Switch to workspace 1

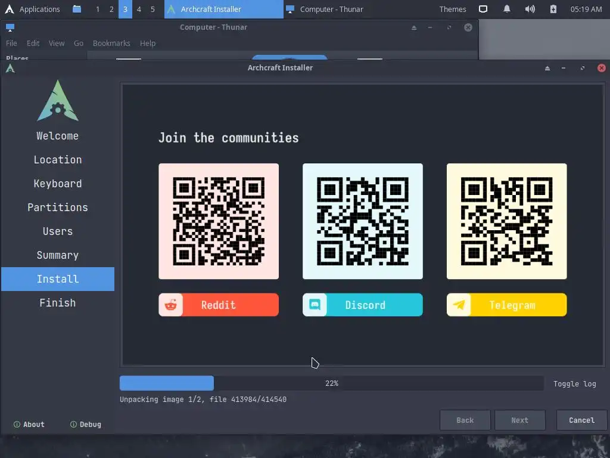[98, 9]
